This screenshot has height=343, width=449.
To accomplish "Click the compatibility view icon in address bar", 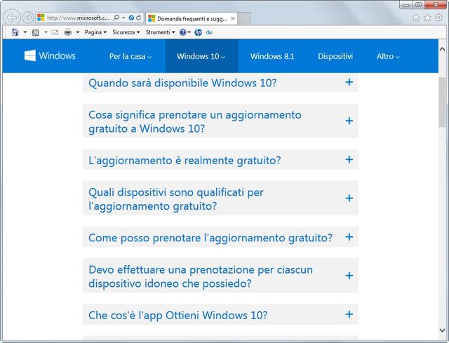I will (x=131, y=18).
